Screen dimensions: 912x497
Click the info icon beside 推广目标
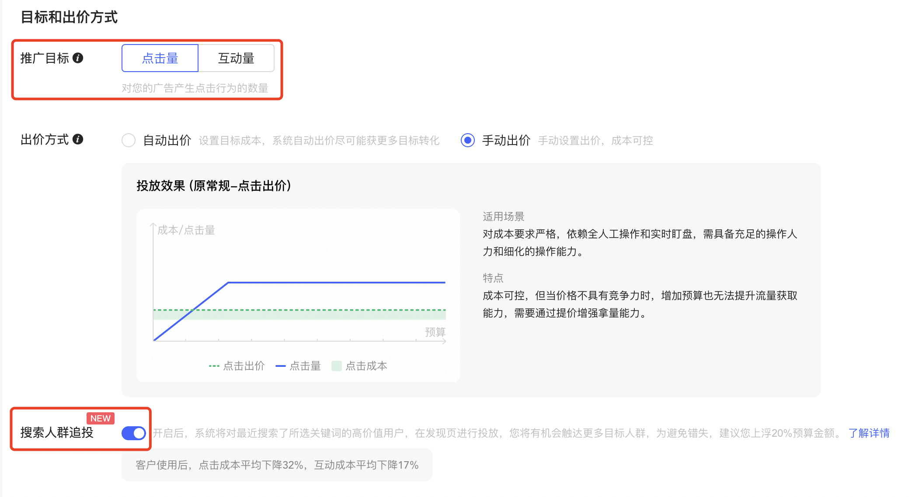[78, 58]
